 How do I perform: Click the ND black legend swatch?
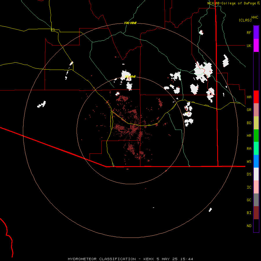tap(256, 226)
